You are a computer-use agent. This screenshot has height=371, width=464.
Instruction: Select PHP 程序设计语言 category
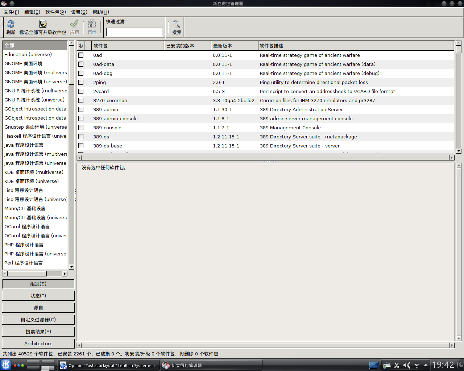(35, 245)
